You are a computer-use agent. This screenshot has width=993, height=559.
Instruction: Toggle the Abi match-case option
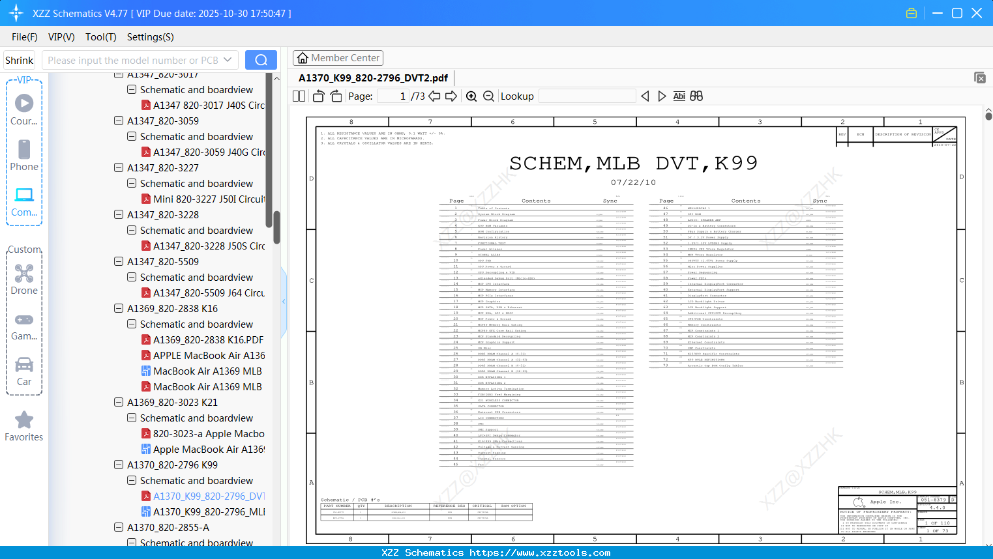pos(679,96)
